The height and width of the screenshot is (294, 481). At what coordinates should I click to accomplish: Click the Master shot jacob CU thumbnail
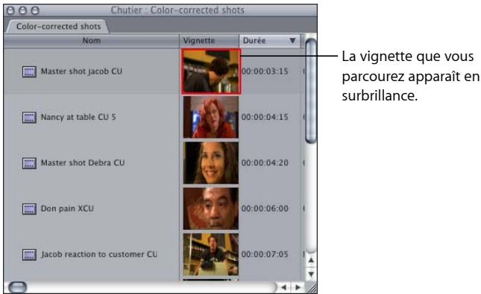pyautogui.click(x=211, y=71)
